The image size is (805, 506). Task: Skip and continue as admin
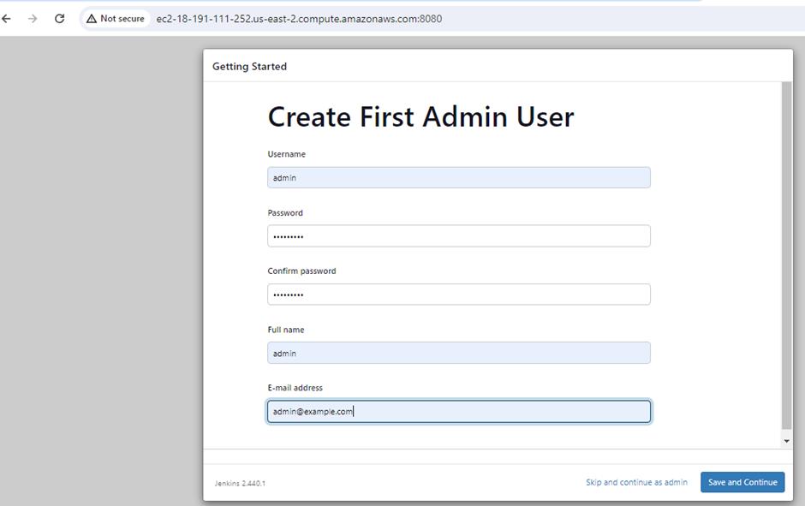coord(636,482)
